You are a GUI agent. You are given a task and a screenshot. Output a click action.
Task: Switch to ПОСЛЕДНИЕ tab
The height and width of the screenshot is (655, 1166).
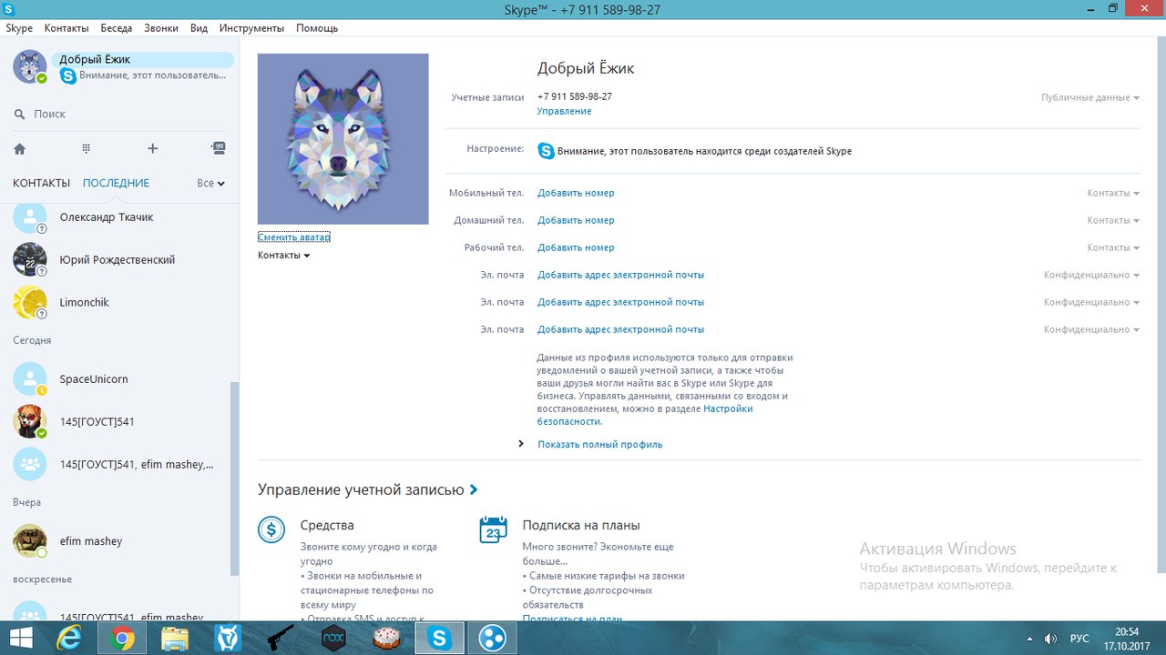click(x=116, y=183)
